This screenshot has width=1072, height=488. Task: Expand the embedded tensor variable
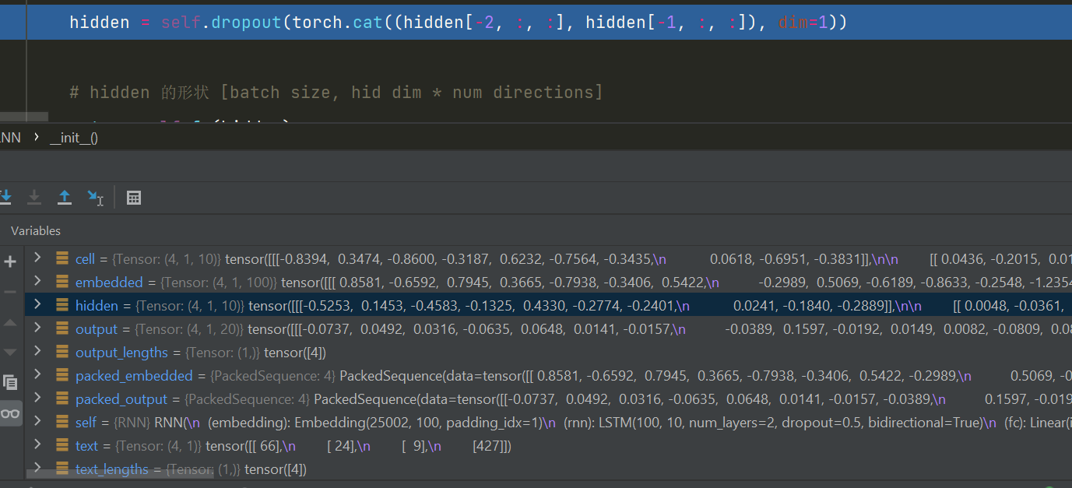[37, 282]
